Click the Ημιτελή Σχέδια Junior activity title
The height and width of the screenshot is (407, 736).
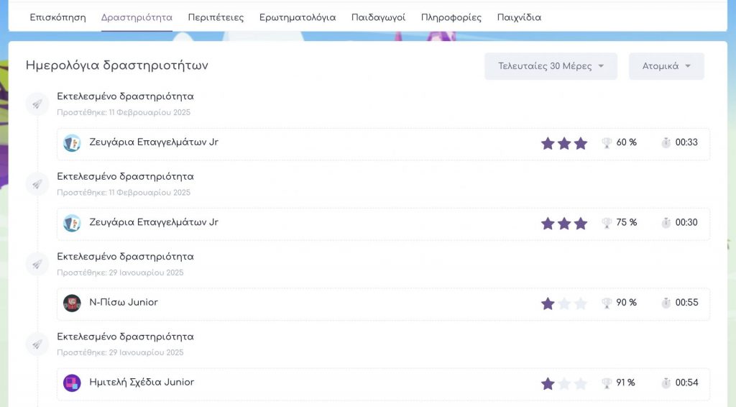point(142,383)
